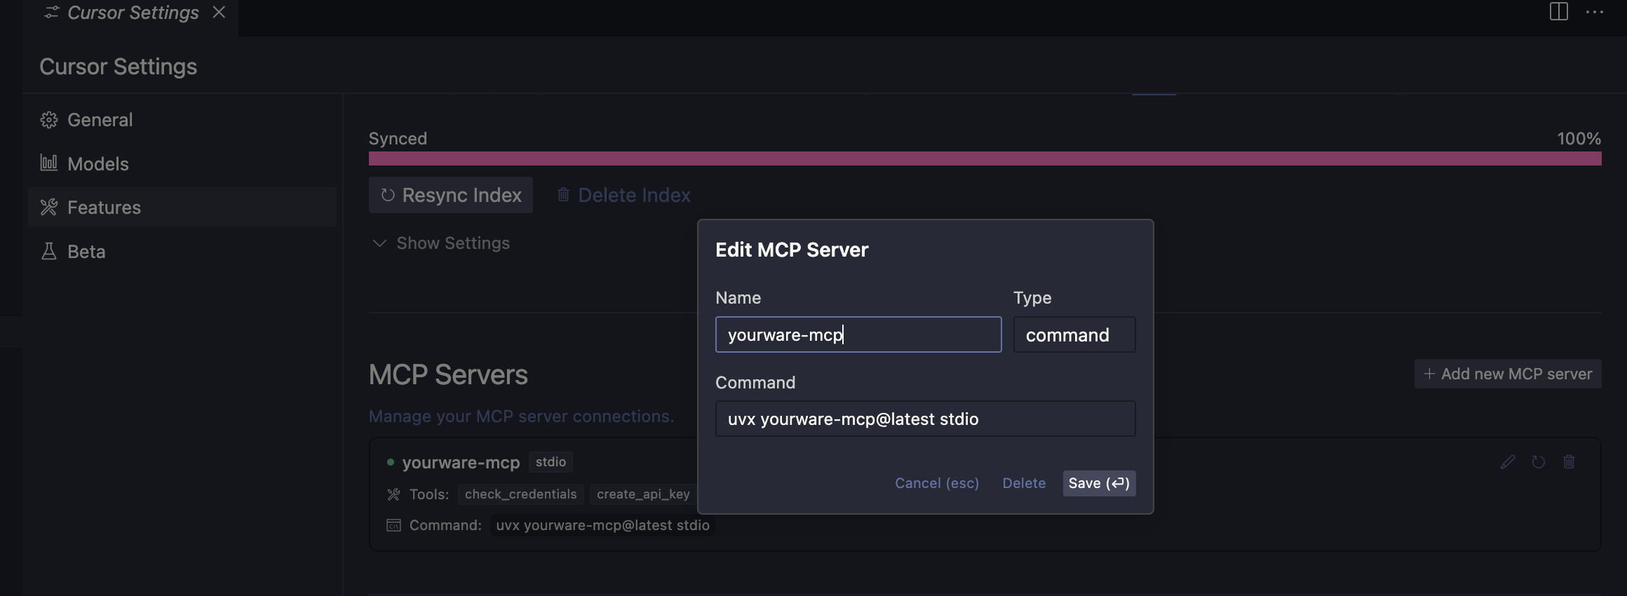This screenshot has height=596, width=1627.
Task: Open Models settings section
Action: tap(98, 164)
